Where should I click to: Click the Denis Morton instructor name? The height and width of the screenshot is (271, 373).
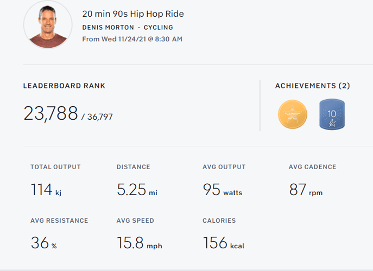(108, 27)
